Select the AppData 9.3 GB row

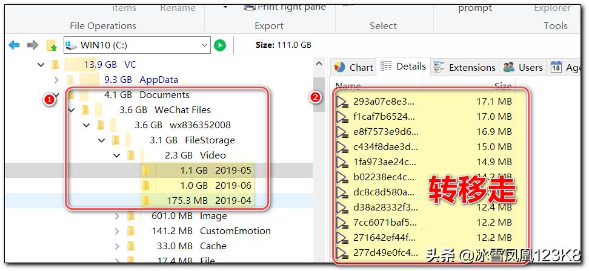tap(159, 80)
